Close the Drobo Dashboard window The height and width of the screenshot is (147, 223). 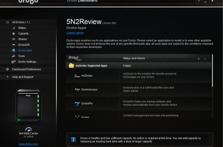(212, 1)
